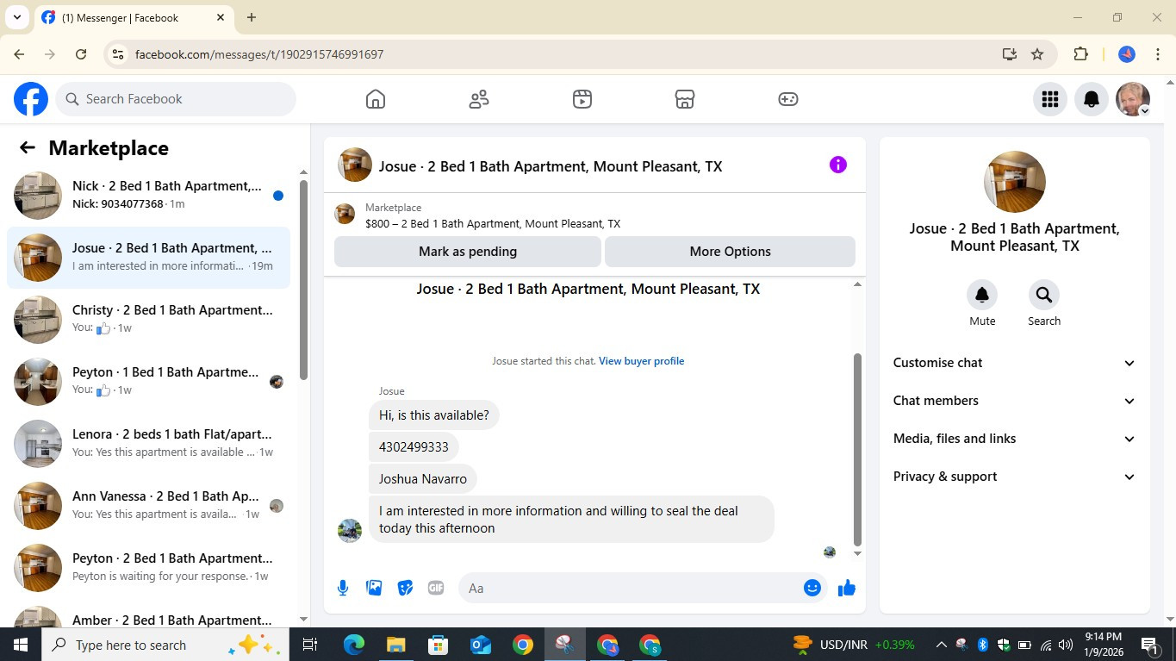The width and height of the screenshot is (1176, 661).
Task: Open Christy's 2 Bed 1 Bath conversation
Action: pos(148,320)
